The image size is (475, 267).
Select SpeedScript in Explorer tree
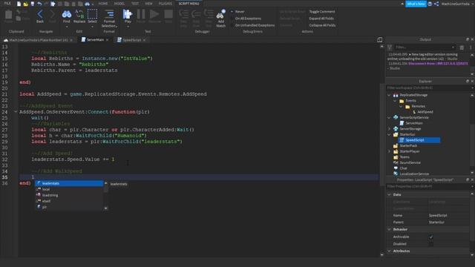[x=419, y=140]
